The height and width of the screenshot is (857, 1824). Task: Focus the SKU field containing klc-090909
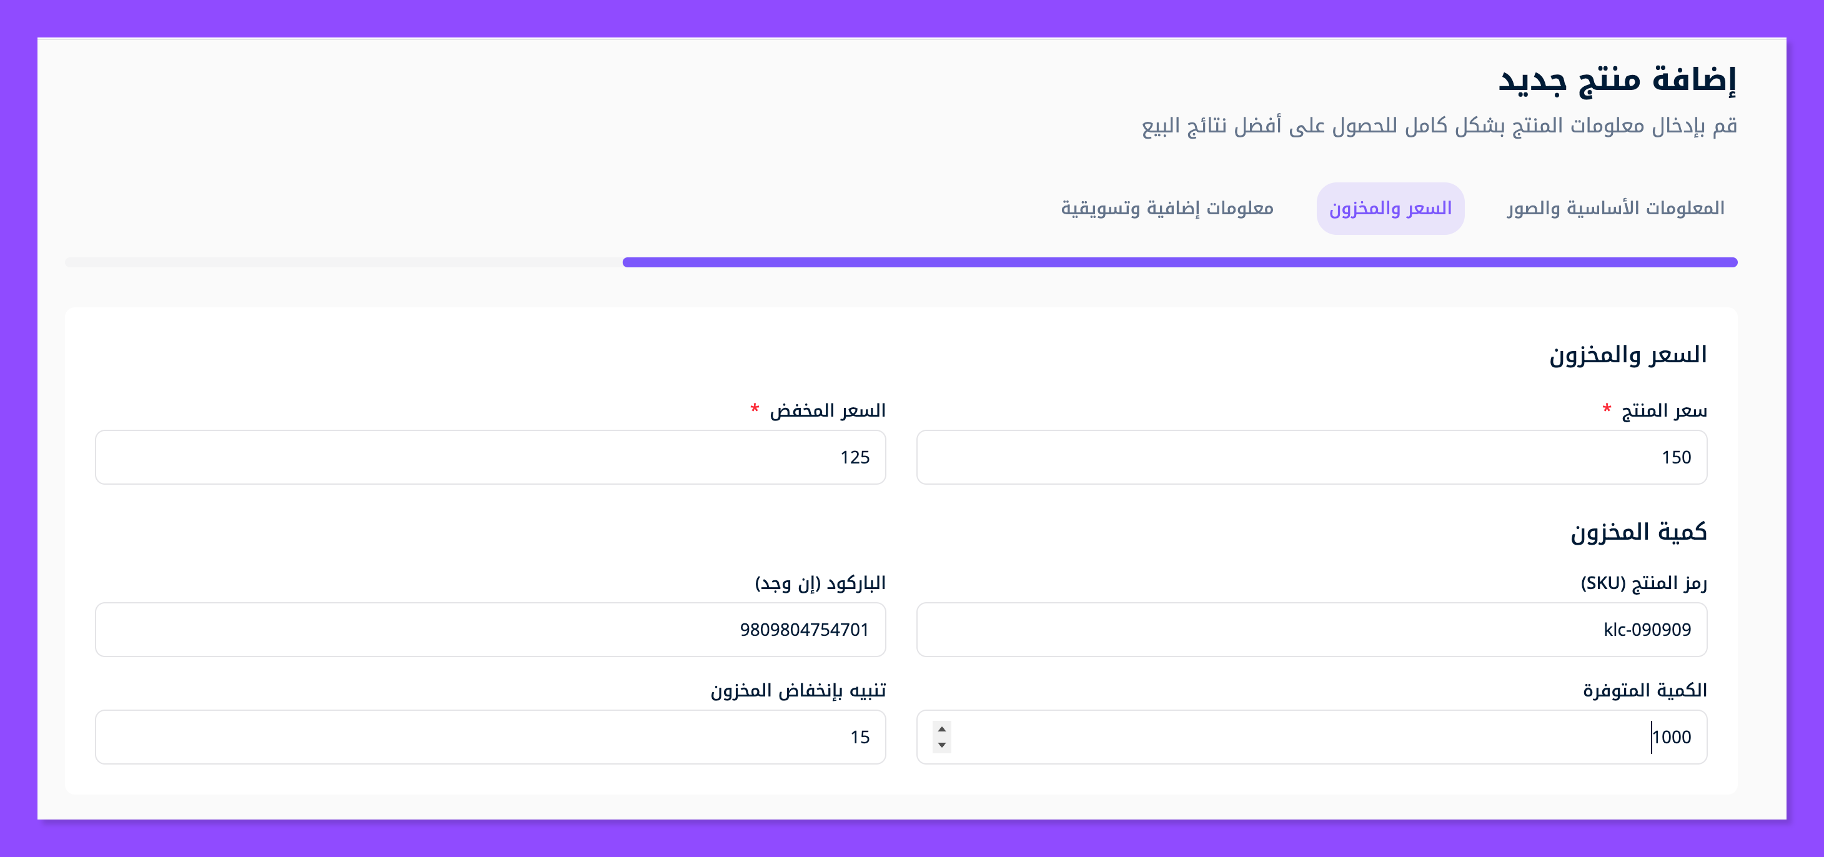(x=1311, y=630)
